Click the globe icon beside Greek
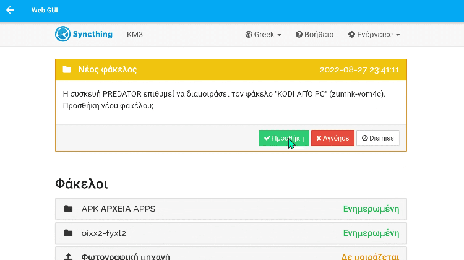Viewport: 464px width, 260px height. point(249,35)
